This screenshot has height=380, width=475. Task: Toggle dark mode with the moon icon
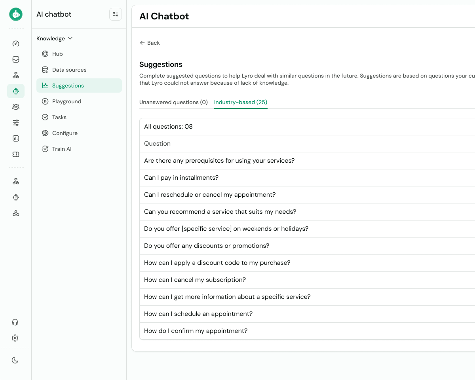[15, 361]
